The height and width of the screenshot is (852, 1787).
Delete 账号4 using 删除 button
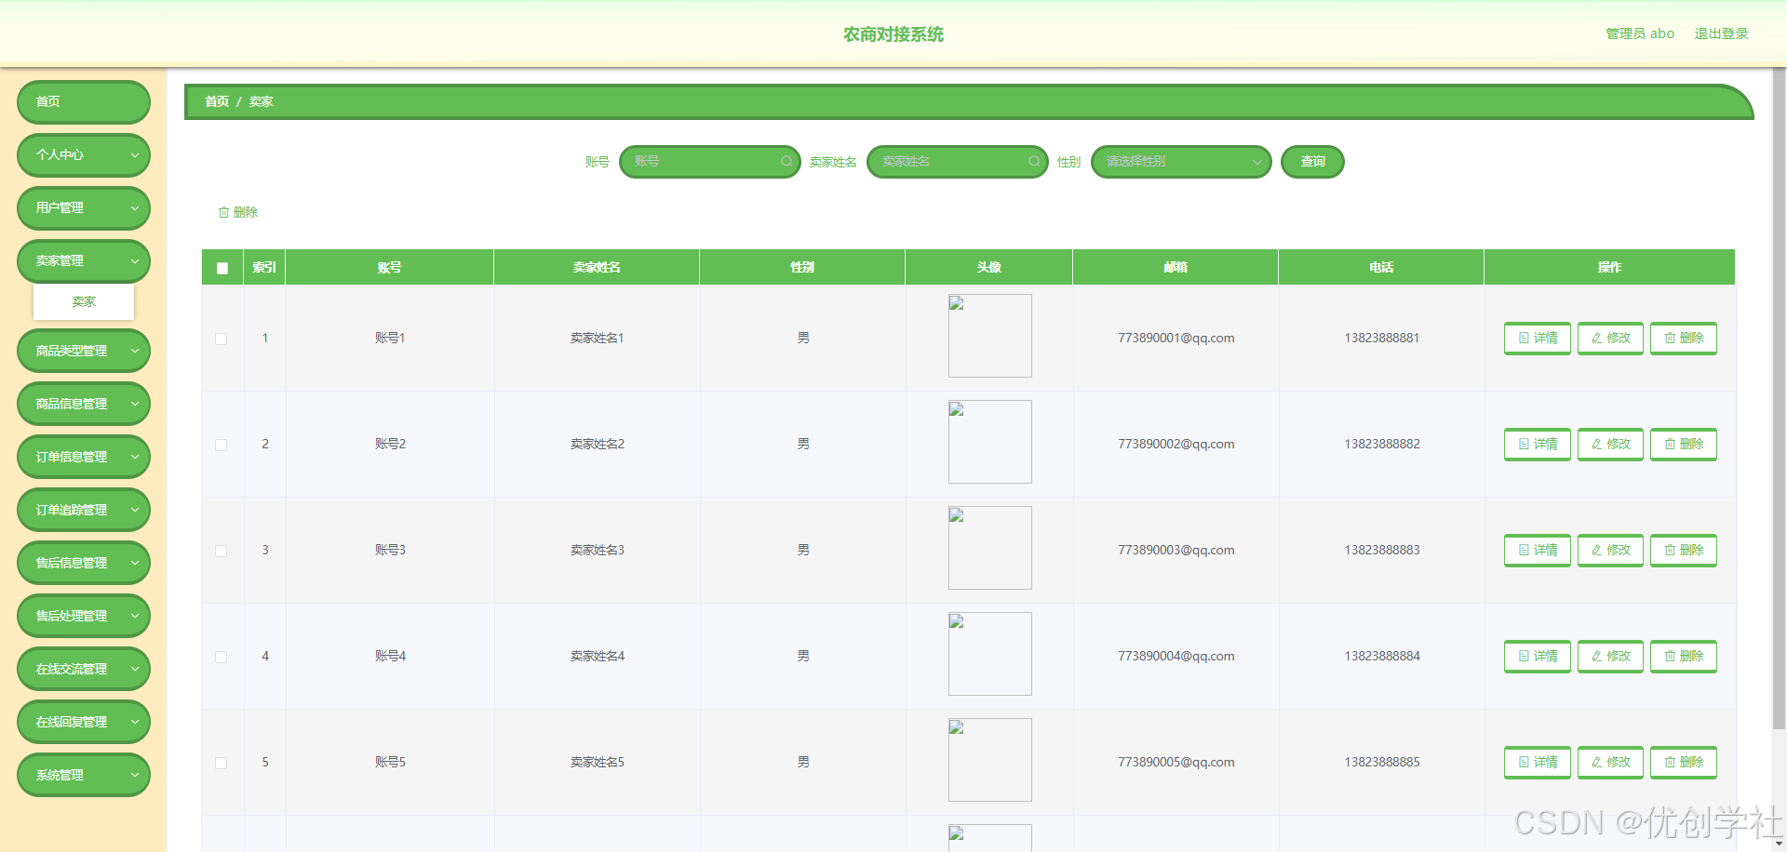[1684, 657]
